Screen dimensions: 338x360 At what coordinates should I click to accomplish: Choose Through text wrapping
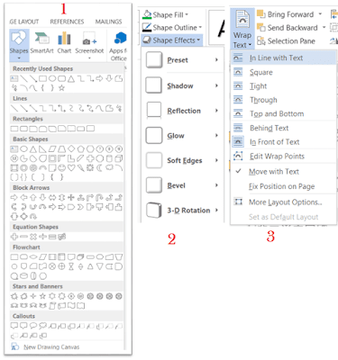tap(283, 100)
